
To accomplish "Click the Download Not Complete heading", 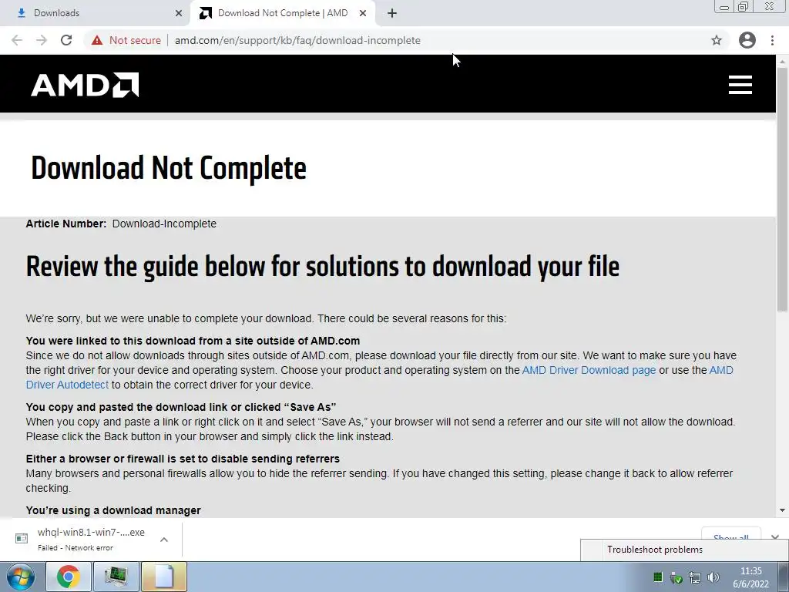I will (x=169, y=168).
